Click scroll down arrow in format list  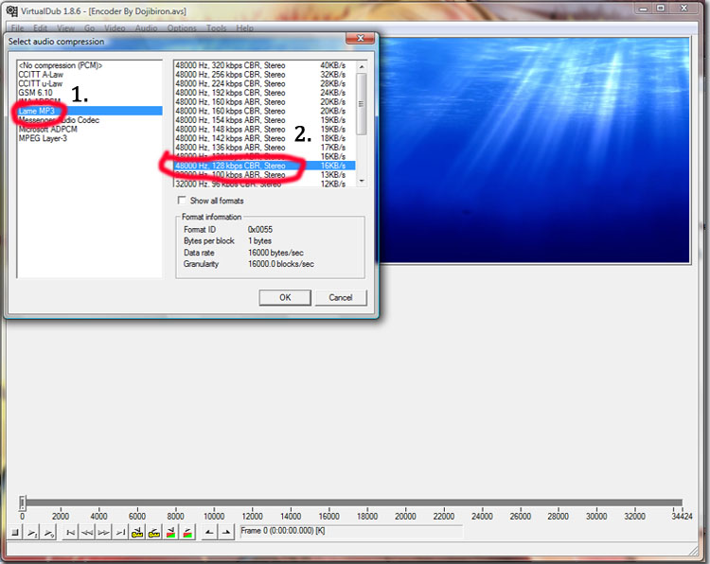click(x=362, y=181)
